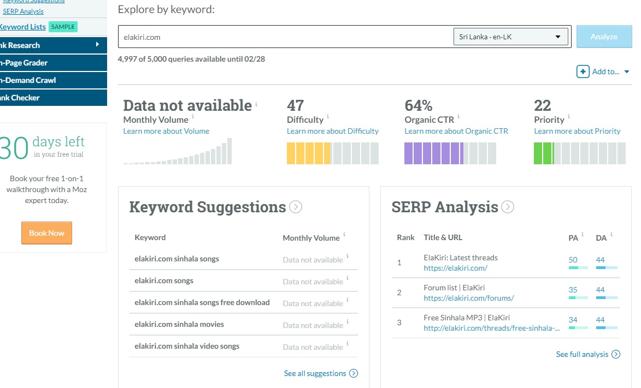641x388 pixels.
Task: Click the Keyword Suggestions heading
Action: pos(207,207)
